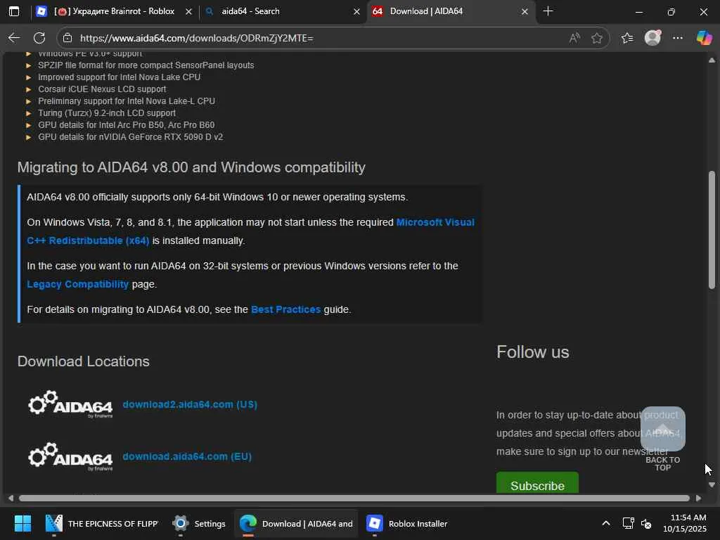Click 'Preliminary support for Intel Nova Lake-L CPU'
The height and width of the screenshot is (540, 720).
(127, 101)
